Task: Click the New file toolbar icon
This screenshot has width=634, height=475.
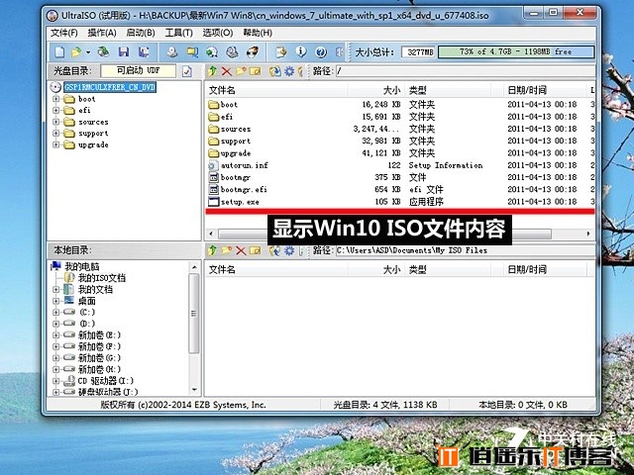Action: pos(59,52)
